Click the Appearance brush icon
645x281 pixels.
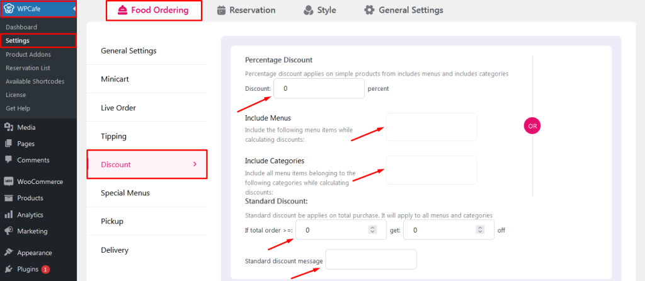point(8,253)
